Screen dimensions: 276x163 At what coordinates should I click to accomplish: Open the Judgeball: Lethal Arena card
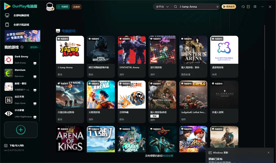[x=193, y=102]
